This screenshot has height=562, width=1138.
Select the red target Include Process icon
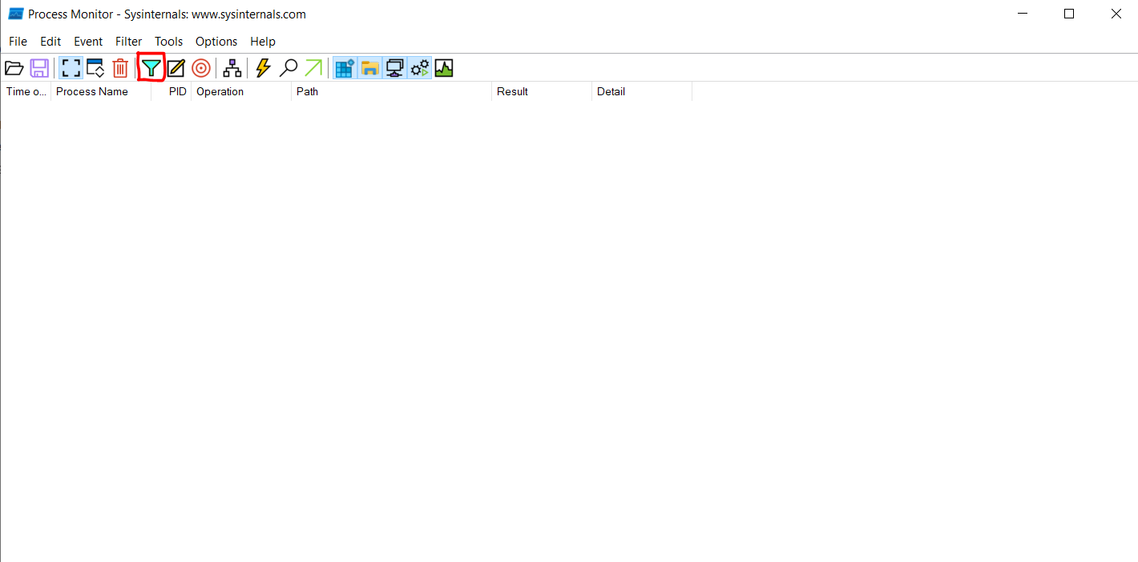click(x=201, y=68)
